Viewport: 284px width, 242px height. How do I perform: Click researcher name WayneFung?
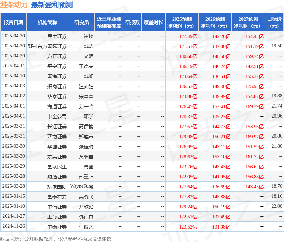pyautogui.click(x=82, y=186)
